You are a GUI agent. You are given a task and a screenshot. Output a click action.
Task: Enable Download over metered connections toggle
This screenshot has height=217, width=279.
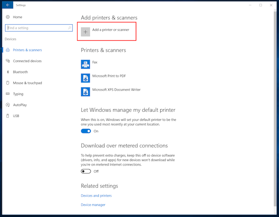(86, 171)
